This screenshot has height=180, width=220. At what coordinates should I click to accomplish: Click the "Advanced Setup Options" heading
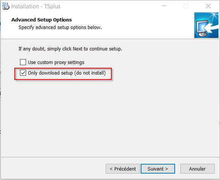click(42, 20)
